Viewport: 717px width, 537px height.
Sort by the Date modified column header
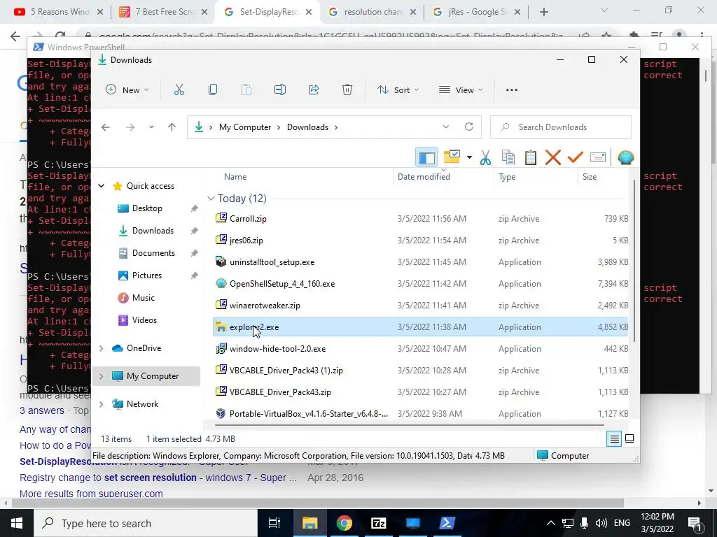tap(424, 177)
